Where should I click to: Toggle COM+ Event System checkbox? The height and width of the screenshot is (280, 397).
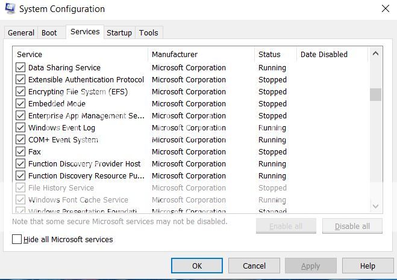20,139
